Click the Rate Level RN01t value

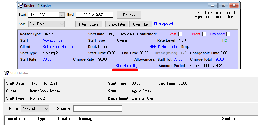click(181, 40)
